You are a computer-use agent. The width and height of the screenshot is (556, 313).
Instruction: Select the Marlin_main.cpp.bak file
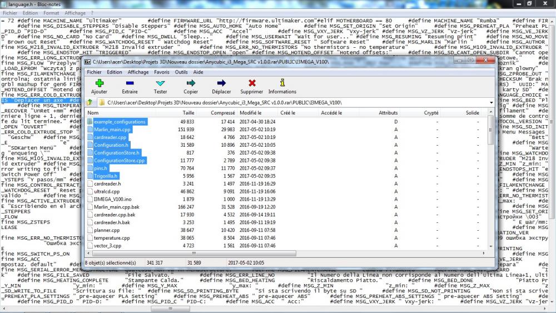tap(117, 207)
